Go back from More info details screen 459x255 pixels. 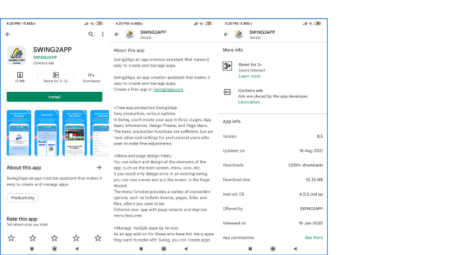pos(226,34)
